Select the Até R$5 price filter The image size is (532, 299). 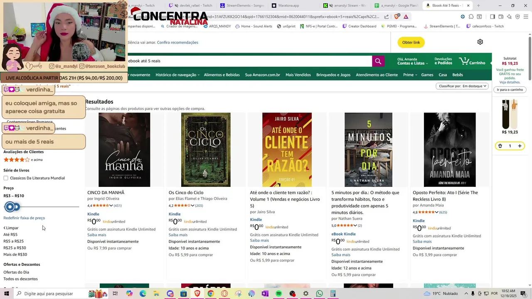coord(10,235)
